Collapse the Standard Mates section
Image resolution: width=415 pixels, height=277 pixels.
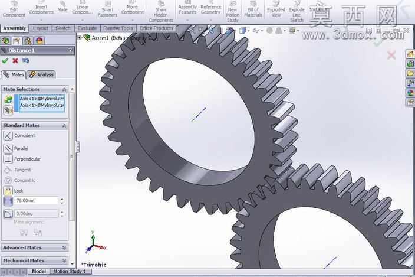click(64, 126)
